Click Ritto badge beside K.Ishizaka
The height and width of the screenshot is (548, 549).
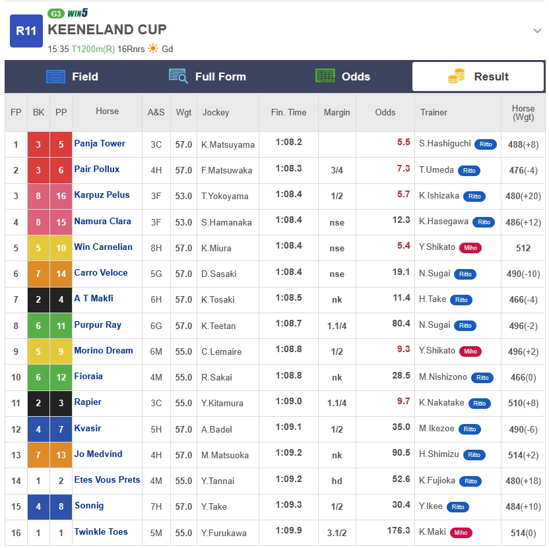[x=474, y=197]
